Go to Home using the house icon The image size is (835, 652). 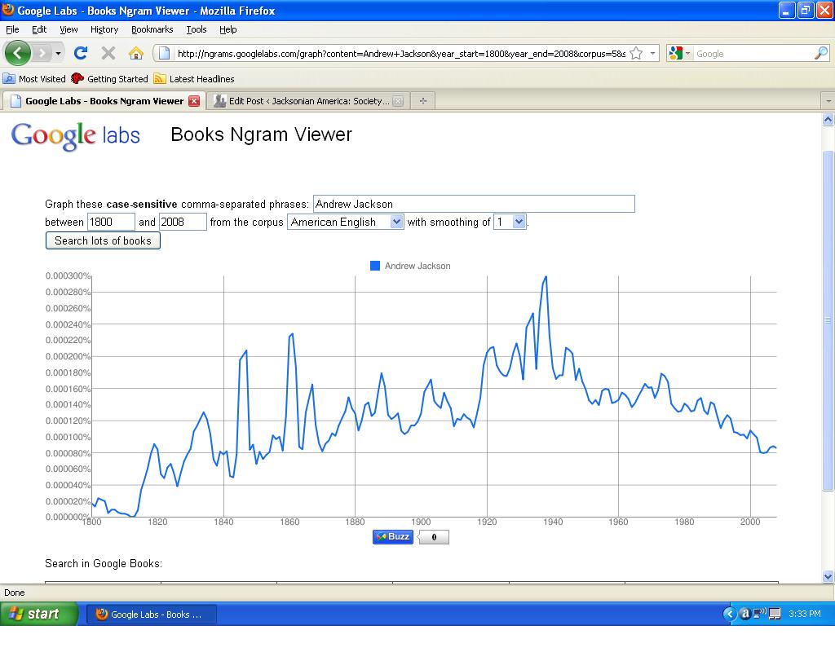pyautogui.click(x=136, y=53)
